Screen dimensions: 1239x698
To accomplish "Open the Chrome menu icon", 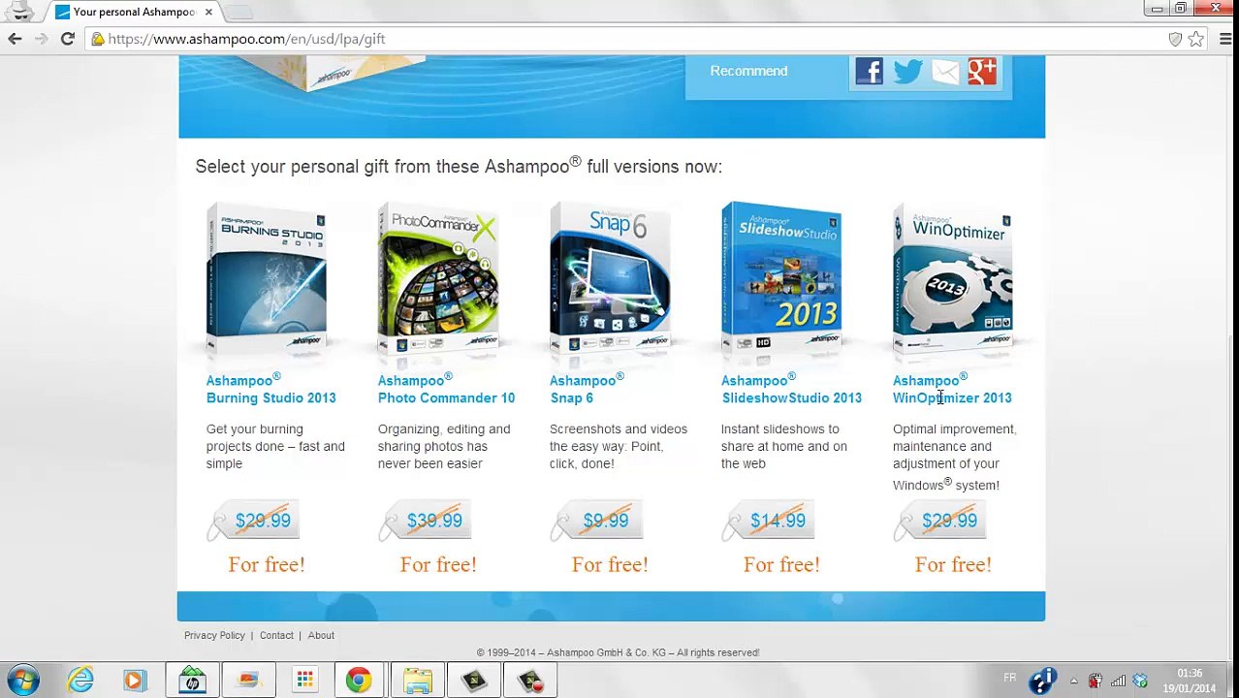I will (x=1225, y=39).
